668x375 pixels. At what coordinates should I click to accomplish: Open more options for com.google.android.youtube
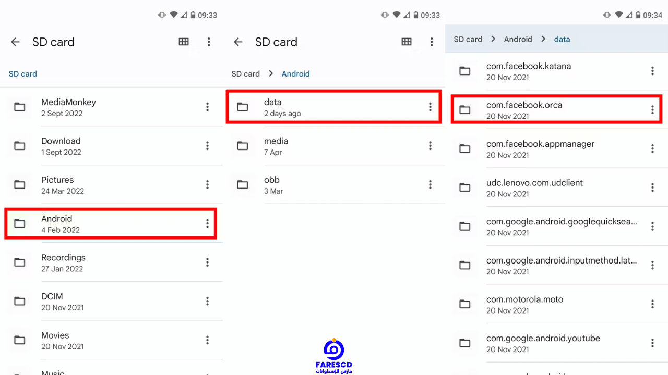[x=652, y=343]
